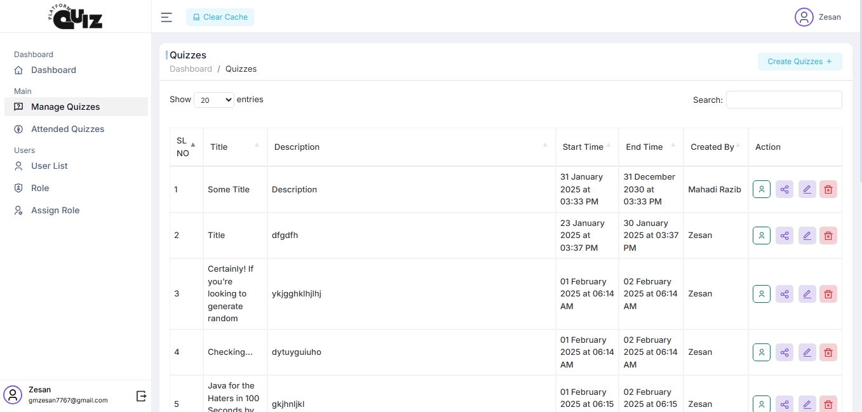Click the user avatar icon at top right
862x412 pixels.
804,17
